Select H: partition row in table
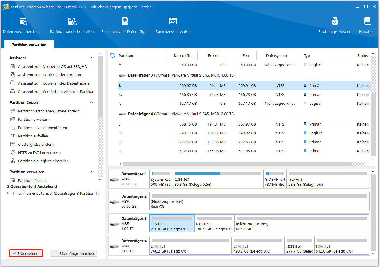 244,142
